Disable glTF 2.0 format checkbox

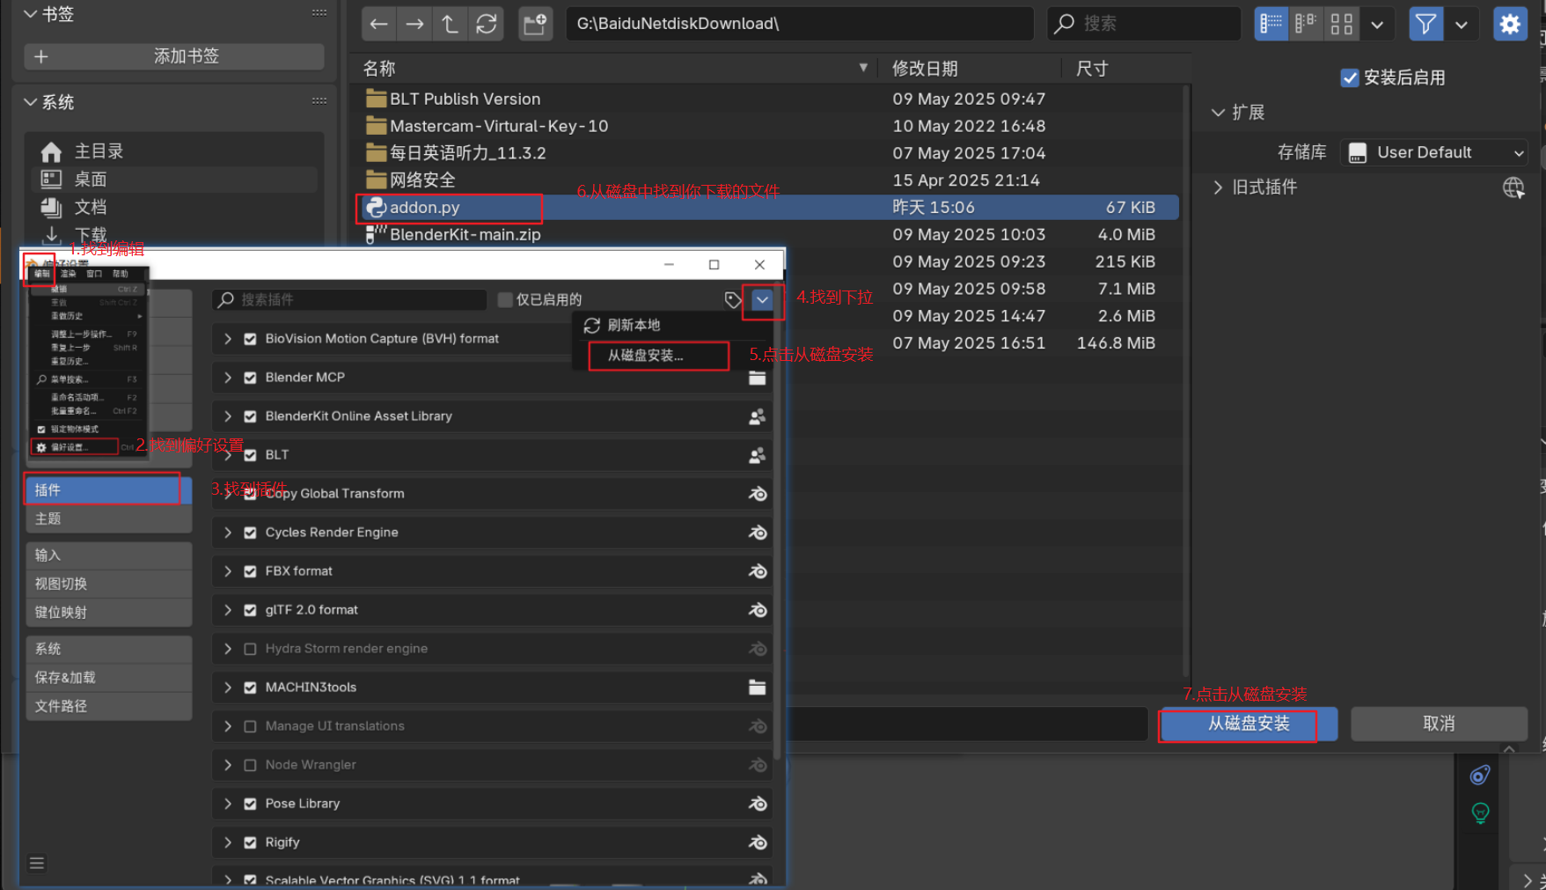tap(250, 610)
